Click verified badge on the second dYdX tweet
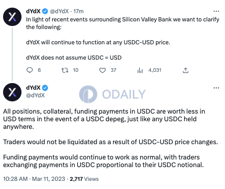The width and height of the screenshot is (225, 189). tap(45, 88)
